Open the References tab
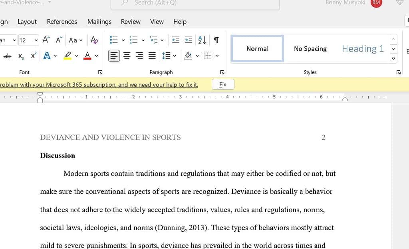The width and height of the screenshot is (409, 249). pos(62,22)
